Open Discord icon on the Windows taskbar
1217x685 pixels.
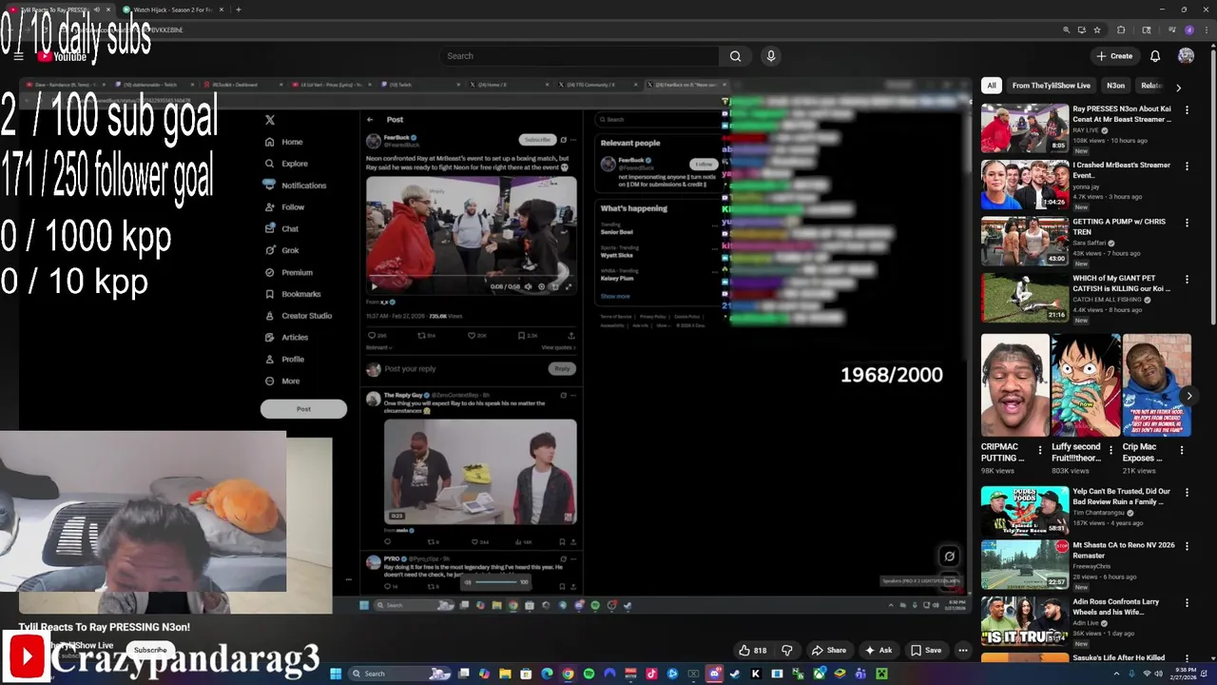point(714,674)
